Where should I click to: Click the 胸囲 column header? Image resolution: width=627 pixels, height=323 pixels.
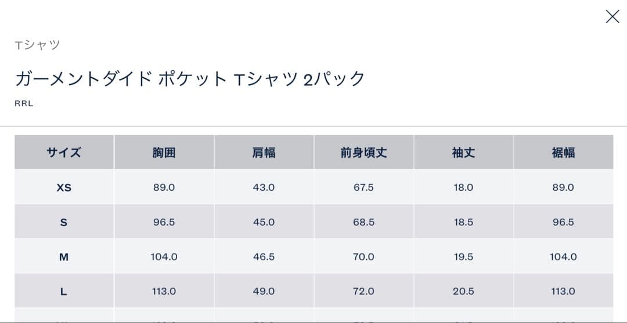pyautogui.click(x=164, y=153)
